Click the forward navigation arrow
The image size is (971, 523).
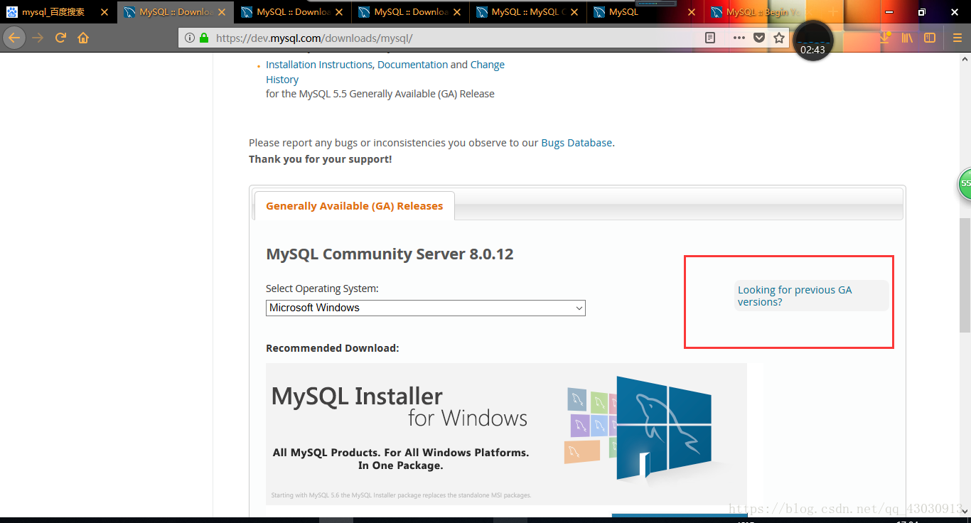click(38, 38)
